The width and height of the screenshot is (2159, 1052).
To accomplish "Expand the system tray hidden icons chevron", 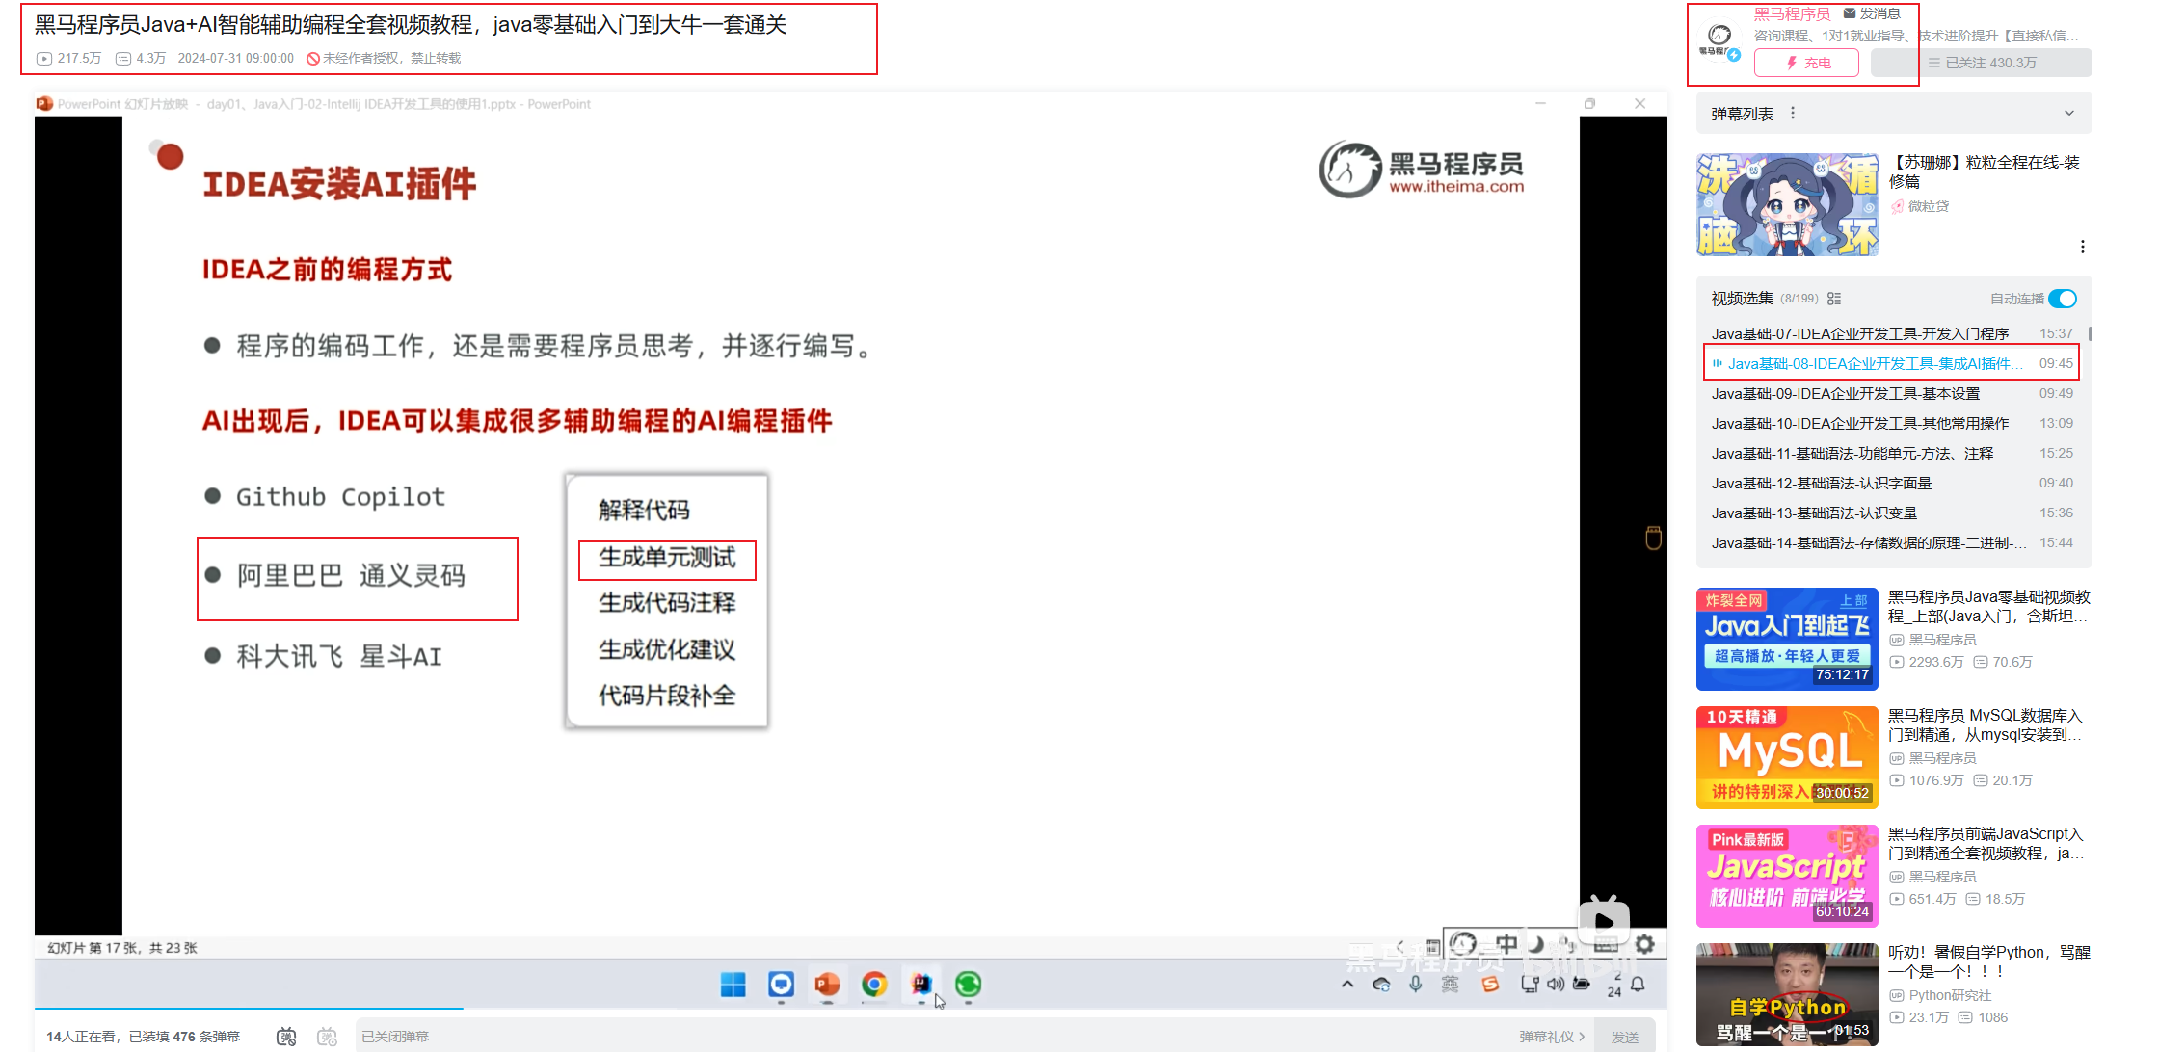I will point(1347,985).
